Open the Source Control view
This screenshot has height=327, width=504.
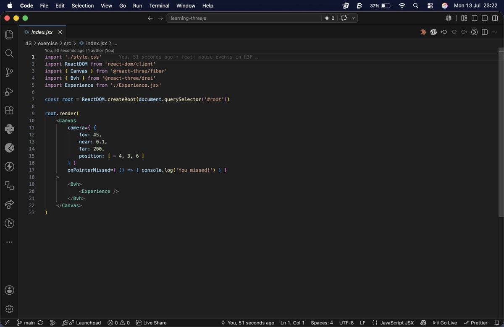[x=9, y=73]
